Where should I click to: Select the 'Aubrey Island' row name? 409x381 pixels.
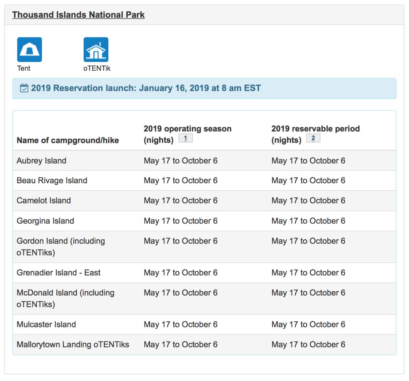[x=42, y=161]
